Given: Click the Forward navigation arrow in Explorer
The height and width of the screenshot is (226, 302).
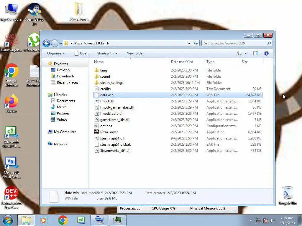Looking at the screenshot, I should [x=55, y=44].
